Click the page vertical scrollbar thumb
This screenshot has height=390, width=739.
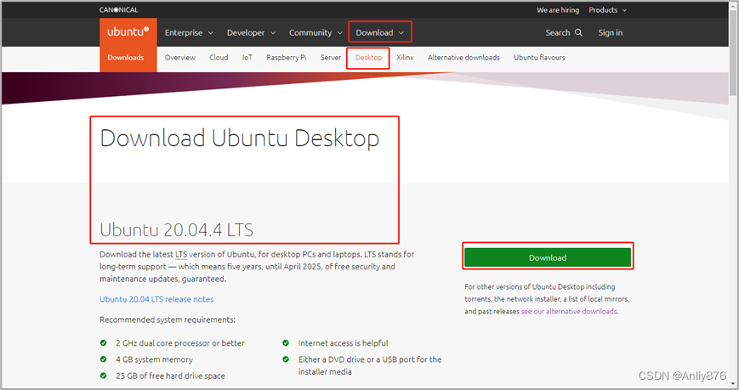point(733,52)
